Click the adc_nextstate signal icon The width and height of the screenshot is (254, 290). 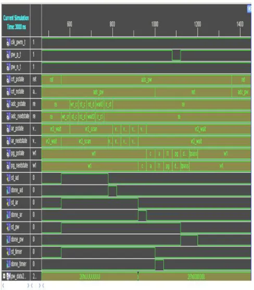click(x=8, y=116)
